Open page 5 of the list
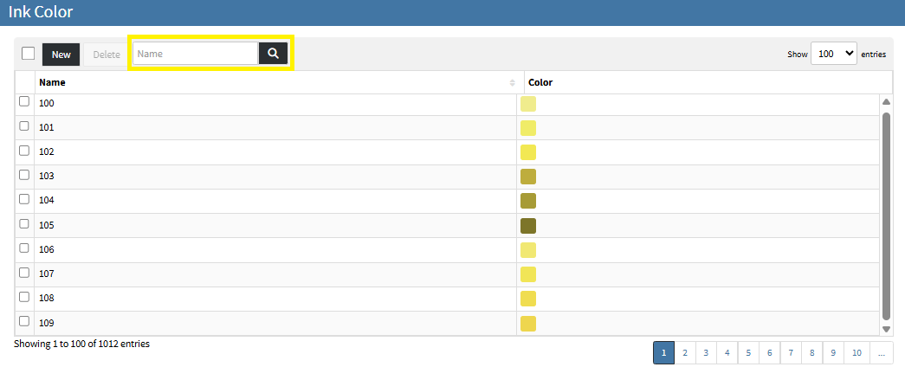 (x=747, y=352)
